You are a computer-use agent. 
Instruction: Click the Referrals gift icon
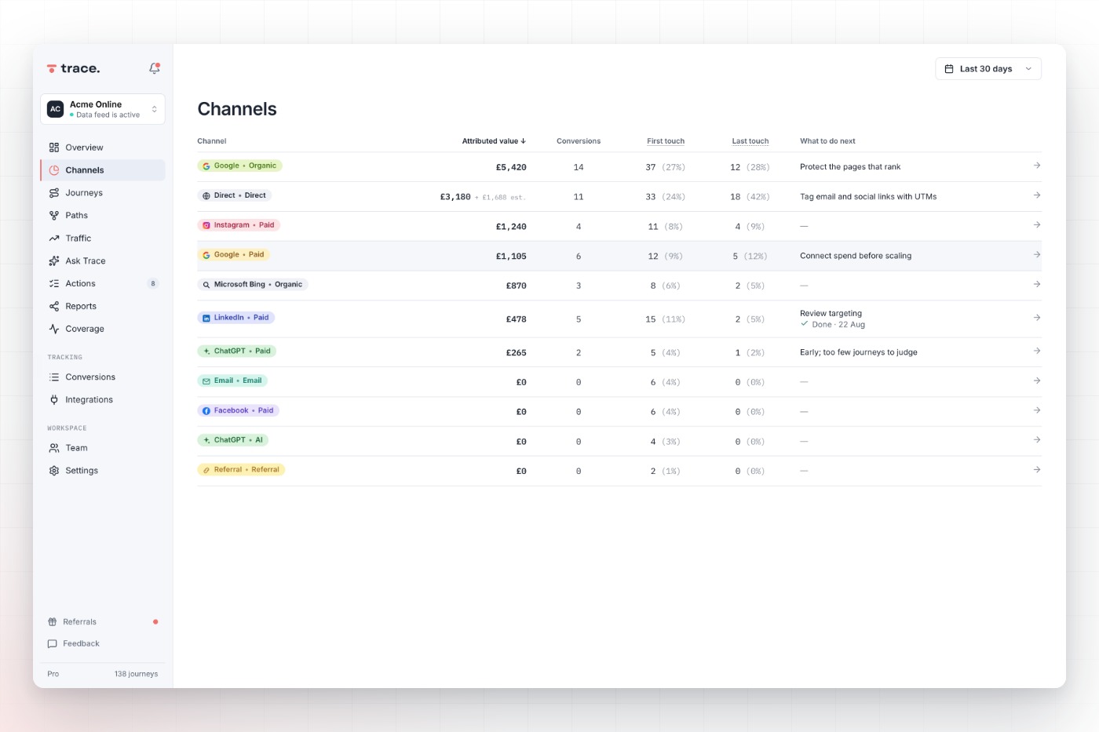[x=53, y=622]
